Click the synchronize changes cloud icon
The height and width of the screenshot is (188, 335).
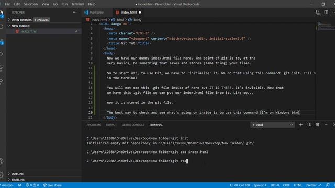[20, 185]
